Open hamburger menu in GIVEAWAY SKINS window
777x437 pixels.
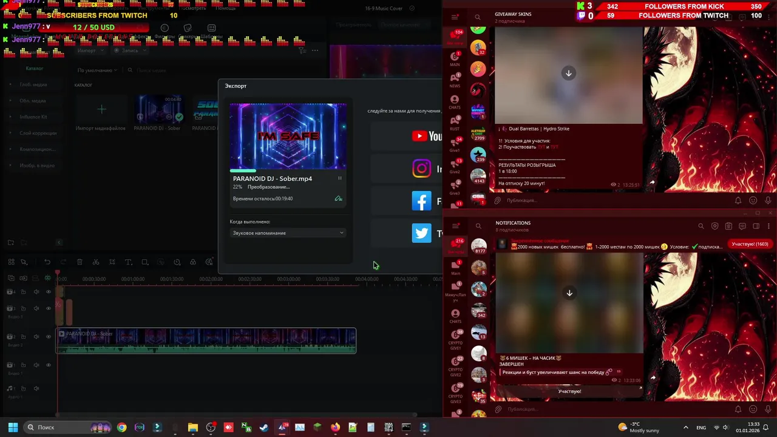pyautogui.click(x=455, y=17)
